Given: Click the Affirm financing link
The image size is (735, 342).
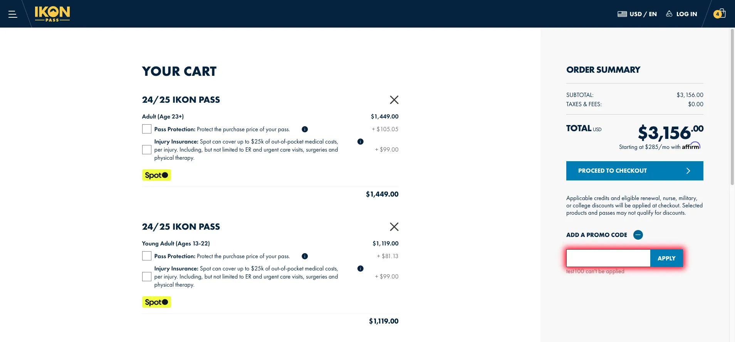Looking at the screenshot, I should tap(691, 147).
